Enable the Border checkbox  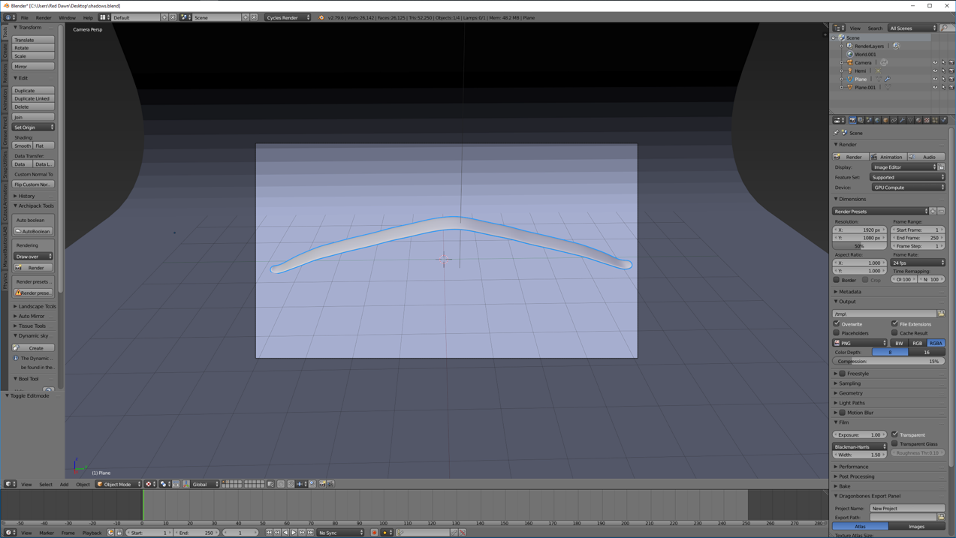pos(837,280)
